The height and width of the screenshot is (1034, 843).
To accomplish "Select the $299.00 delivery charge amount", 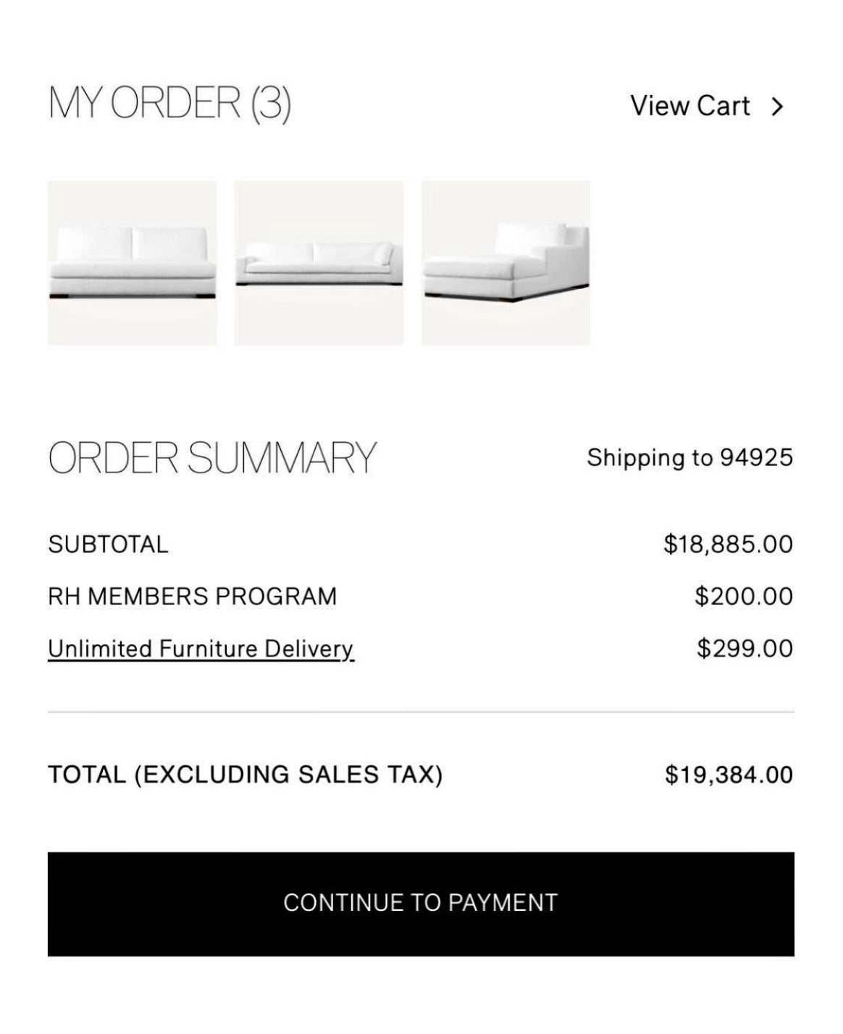I will (x=745, y=649).
